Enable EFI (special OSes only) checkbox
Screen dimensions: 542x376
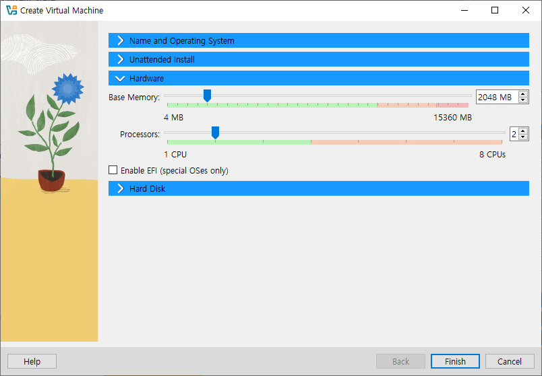(113, 170)
